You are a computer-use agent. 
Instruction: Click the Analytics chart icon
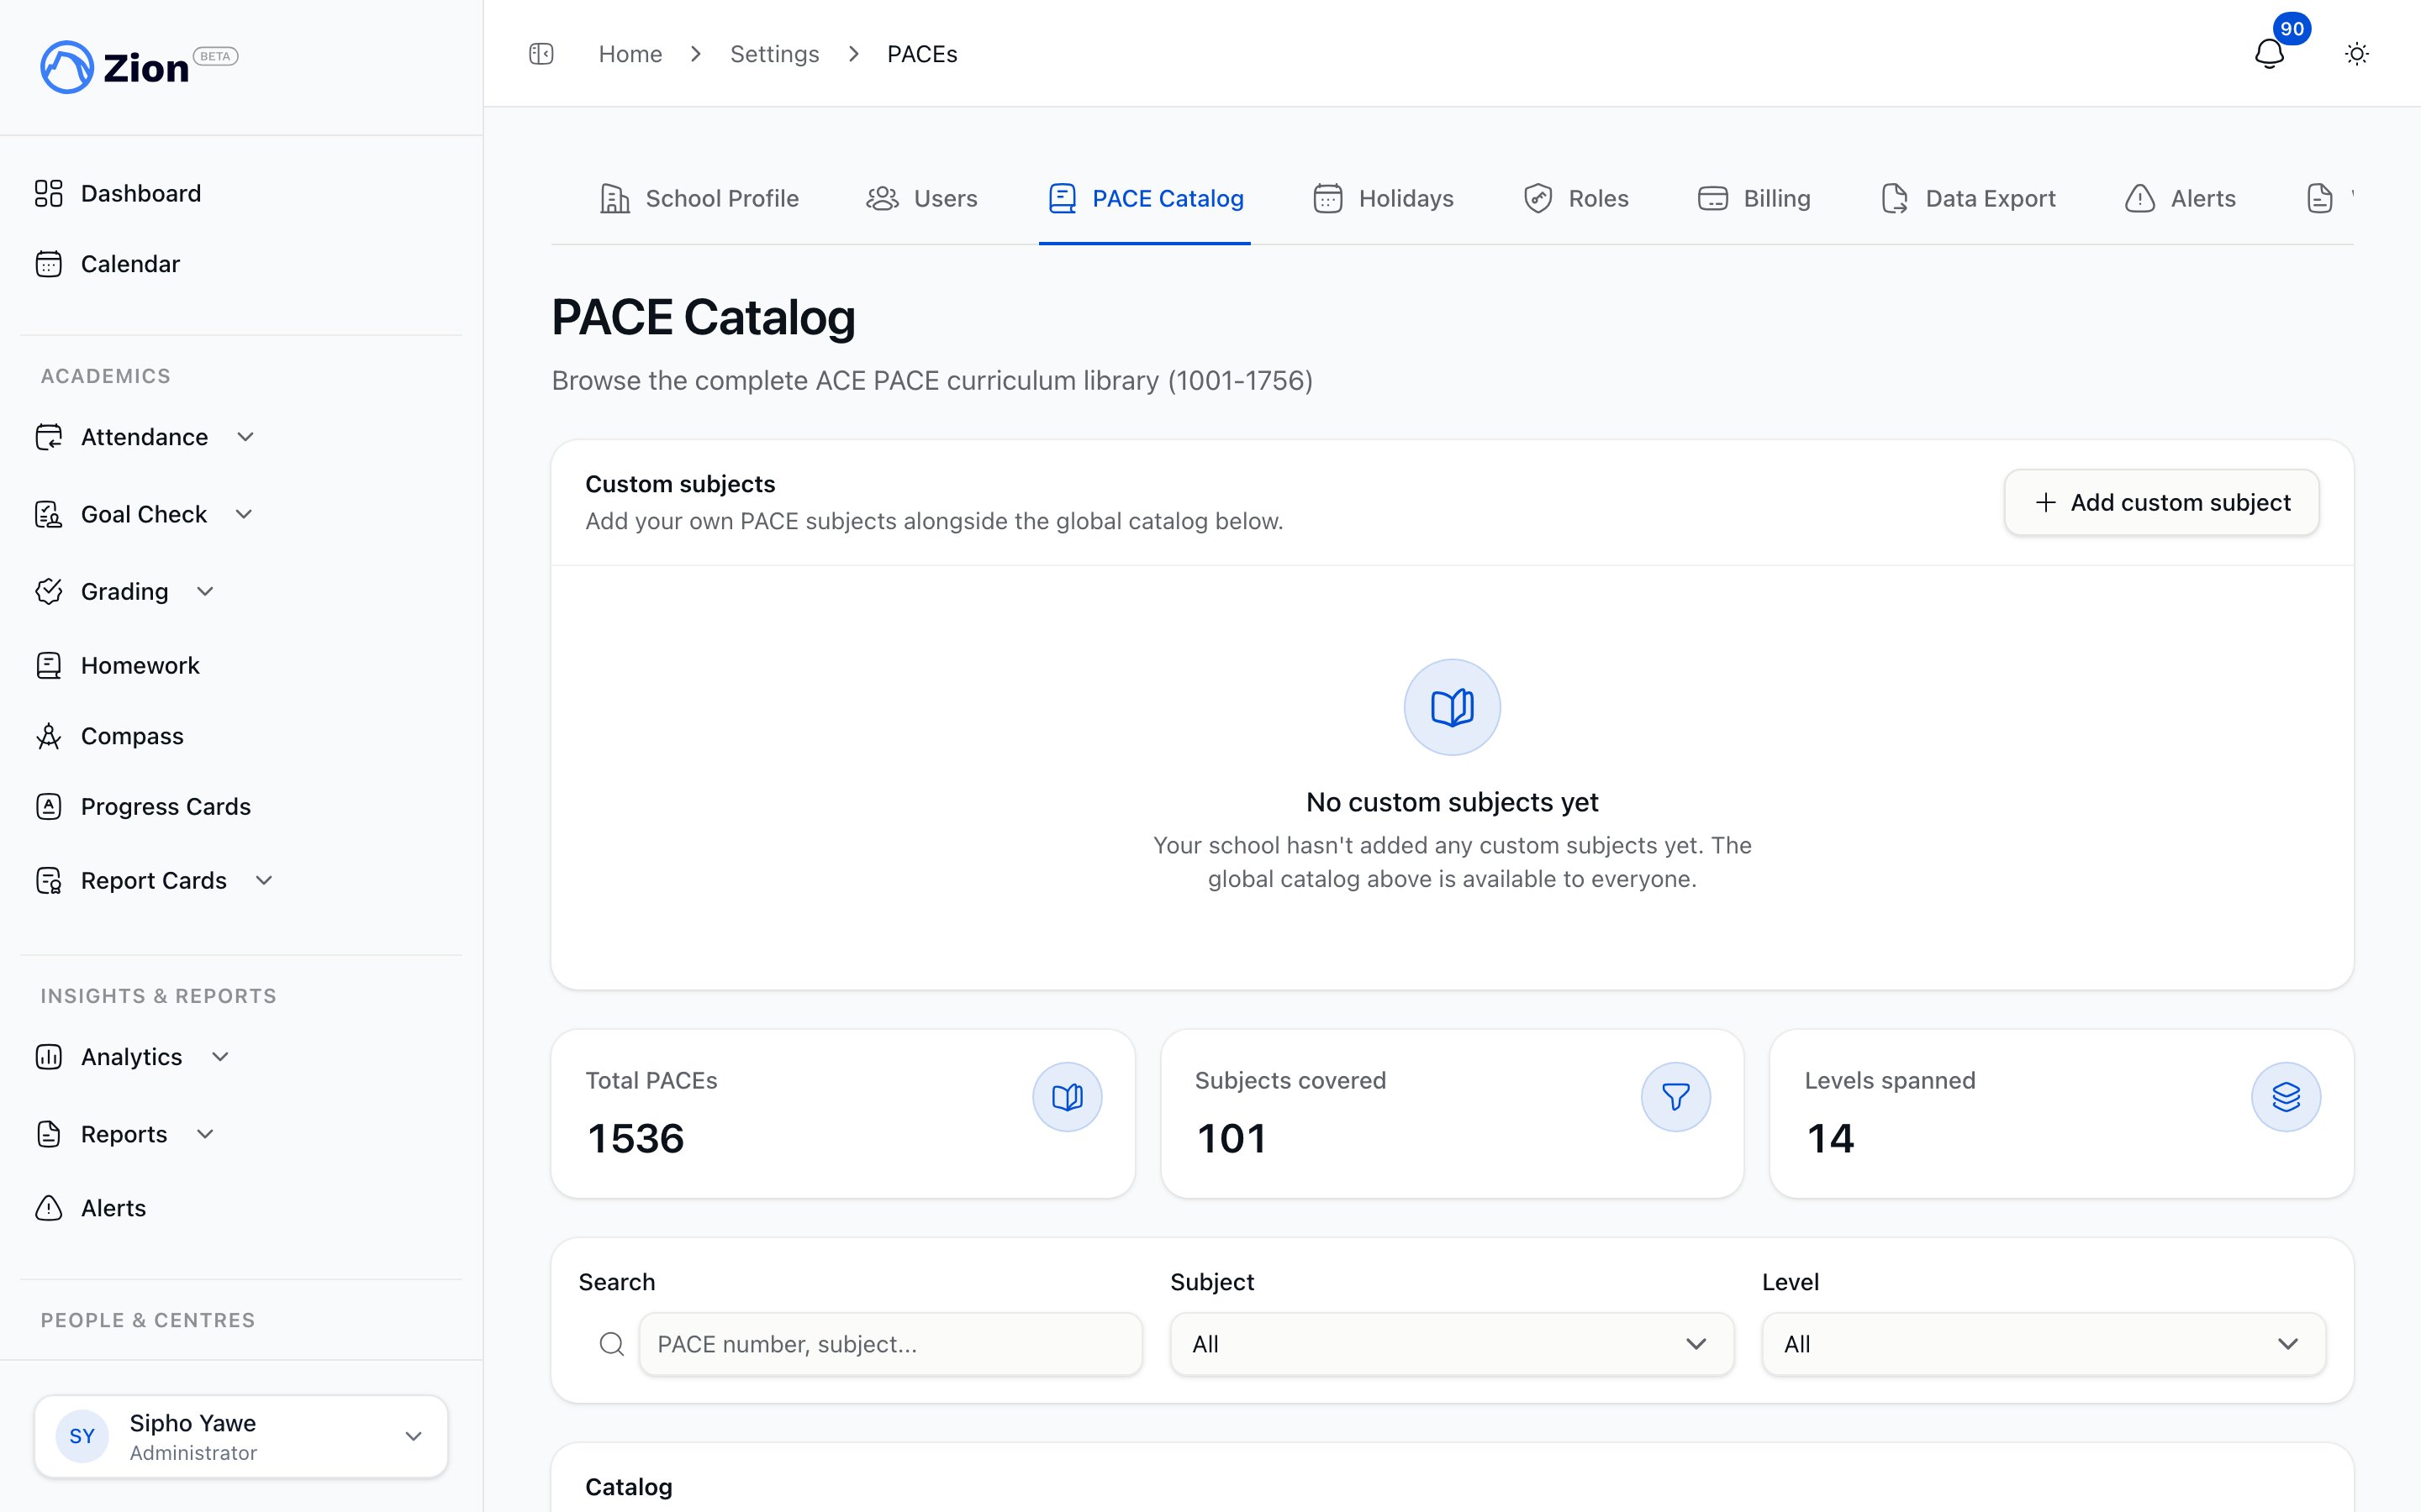tap(48, 1057)
